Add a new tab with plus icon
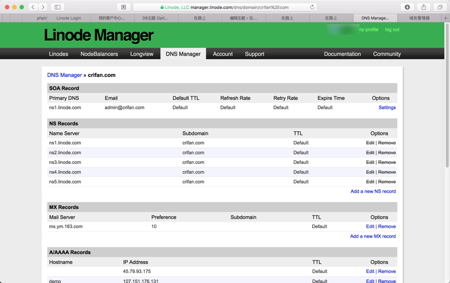 445,18
